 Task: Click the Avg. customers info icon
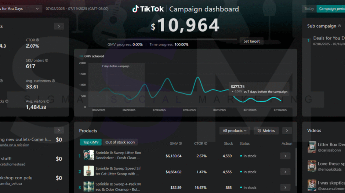(x=54, y=81)
